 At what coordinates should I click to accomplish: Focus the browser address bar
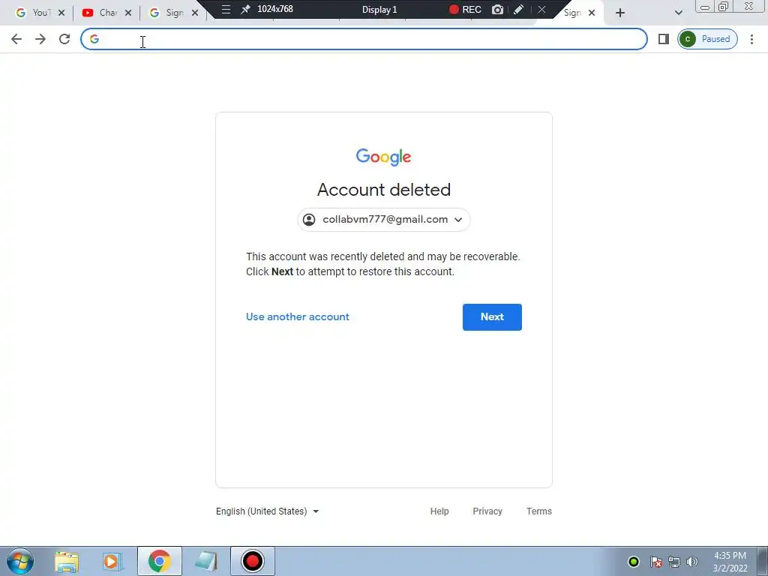tap(364, 39)
